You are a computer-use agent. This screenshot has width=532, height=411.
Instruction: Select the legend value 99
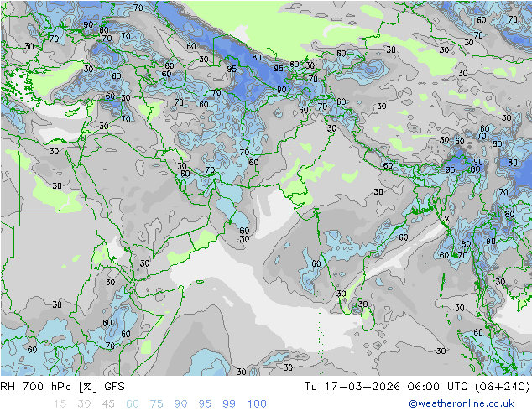point(229,404)
